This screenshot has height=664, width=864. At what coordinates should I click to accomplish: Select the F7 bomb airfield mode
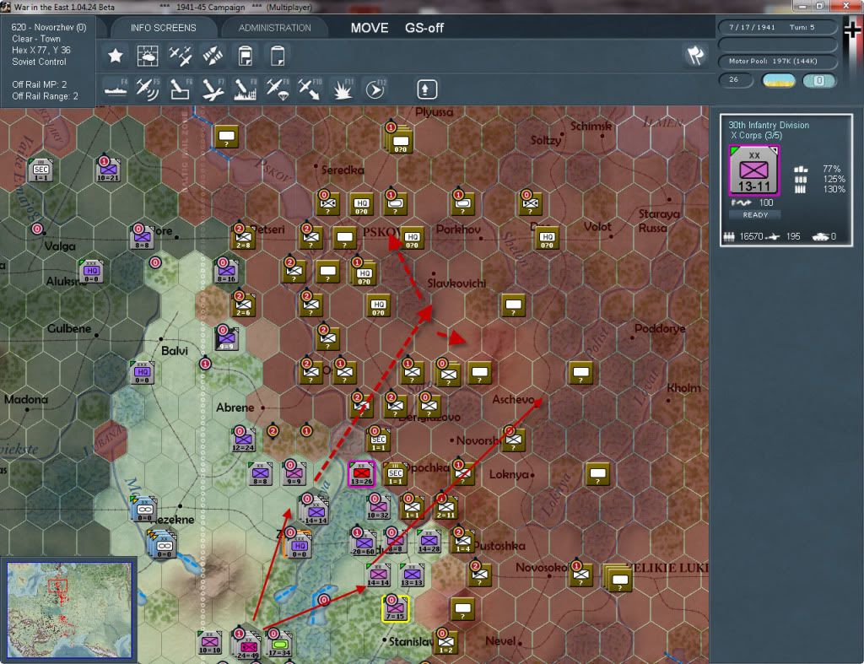(213, 89)
